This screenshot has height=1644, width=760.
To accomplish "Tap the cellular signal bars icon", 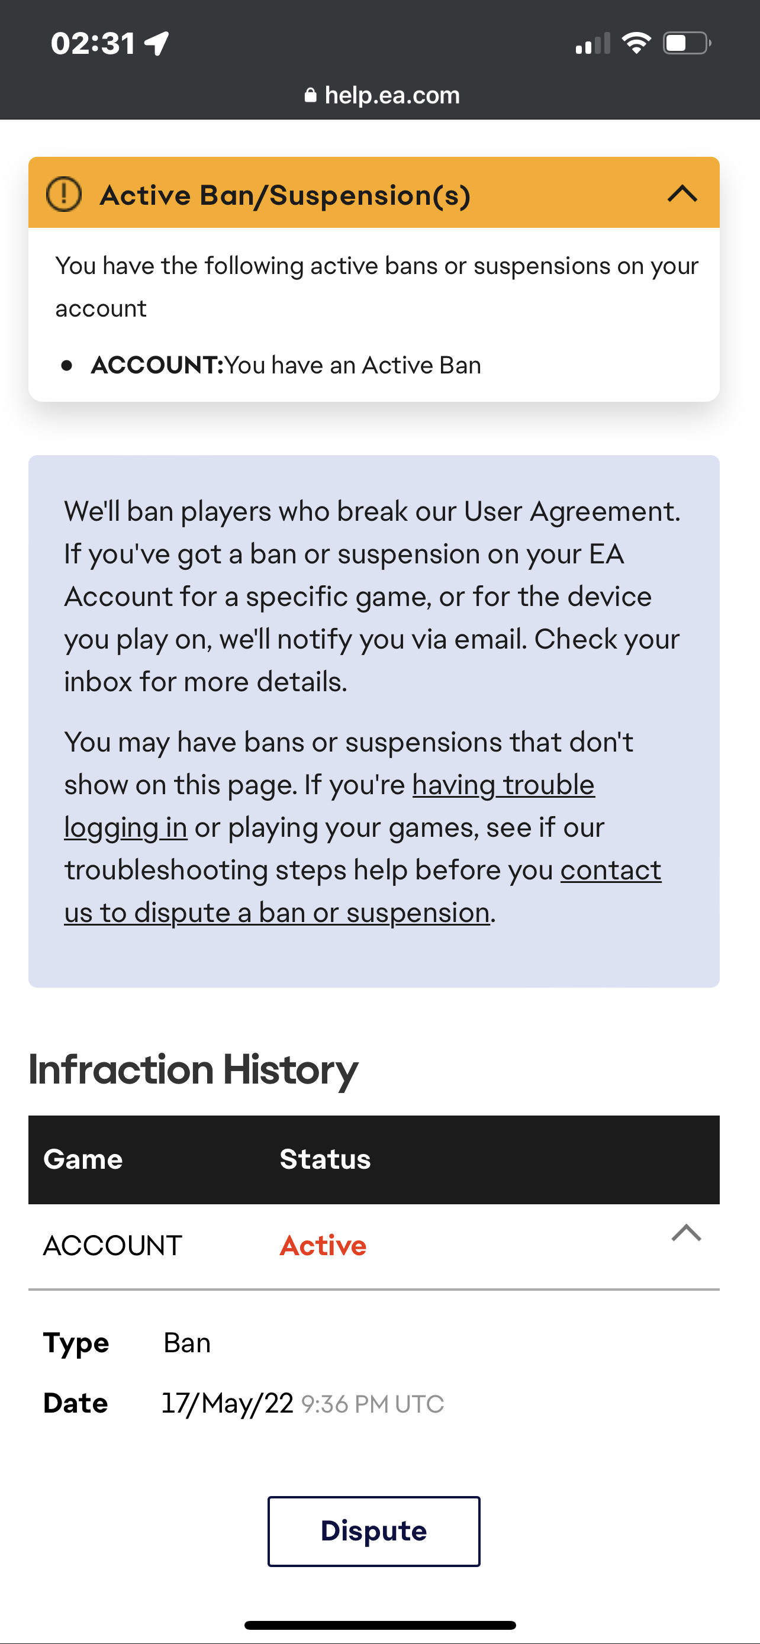I will [x=592, y=44].
